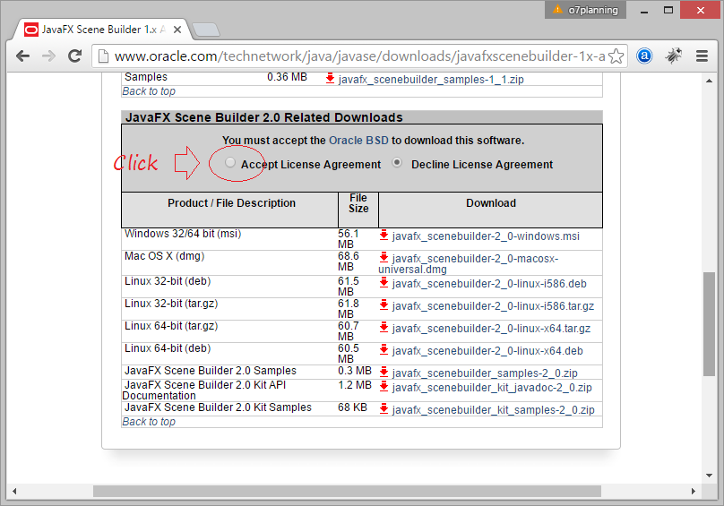Reload the page with refresh icon
724x506 pixels.
[x=74, y=56]
